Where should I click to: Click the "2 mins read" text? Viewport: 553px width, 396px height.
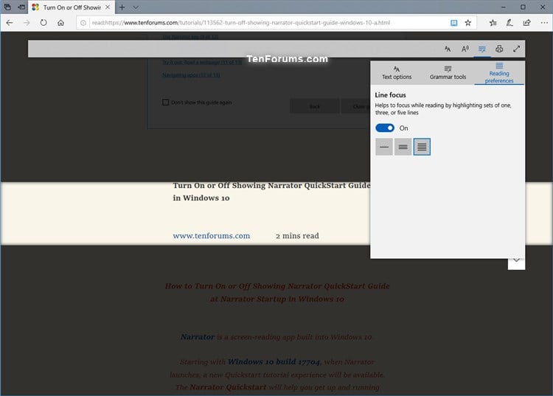point(297,235)
